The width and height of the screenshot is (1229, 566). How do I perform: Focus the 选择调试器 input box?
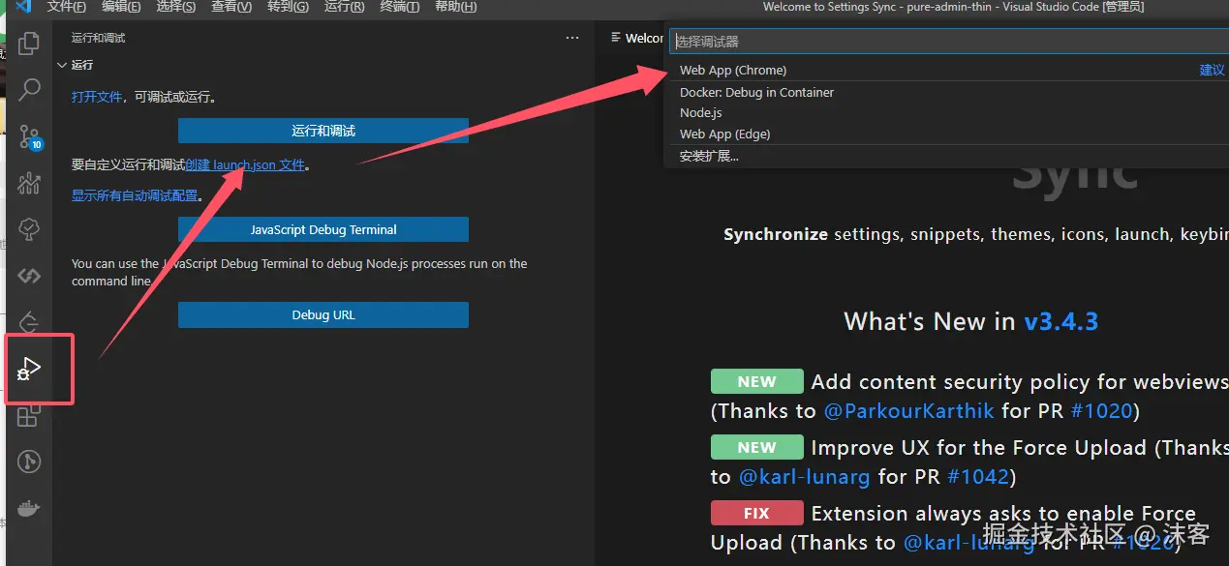(949, 42)
